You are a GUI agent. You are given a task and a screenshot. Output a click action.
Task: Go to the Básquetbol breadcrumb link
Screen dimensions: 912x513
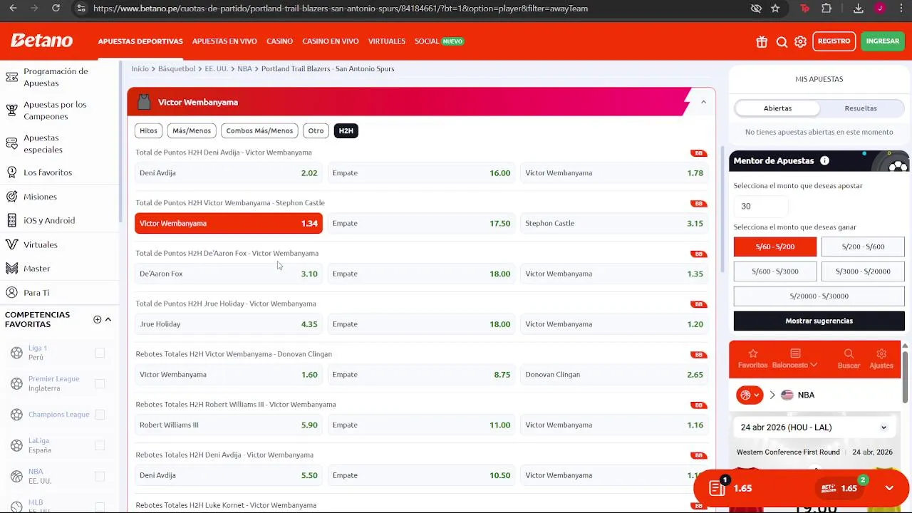click(177, 68)
